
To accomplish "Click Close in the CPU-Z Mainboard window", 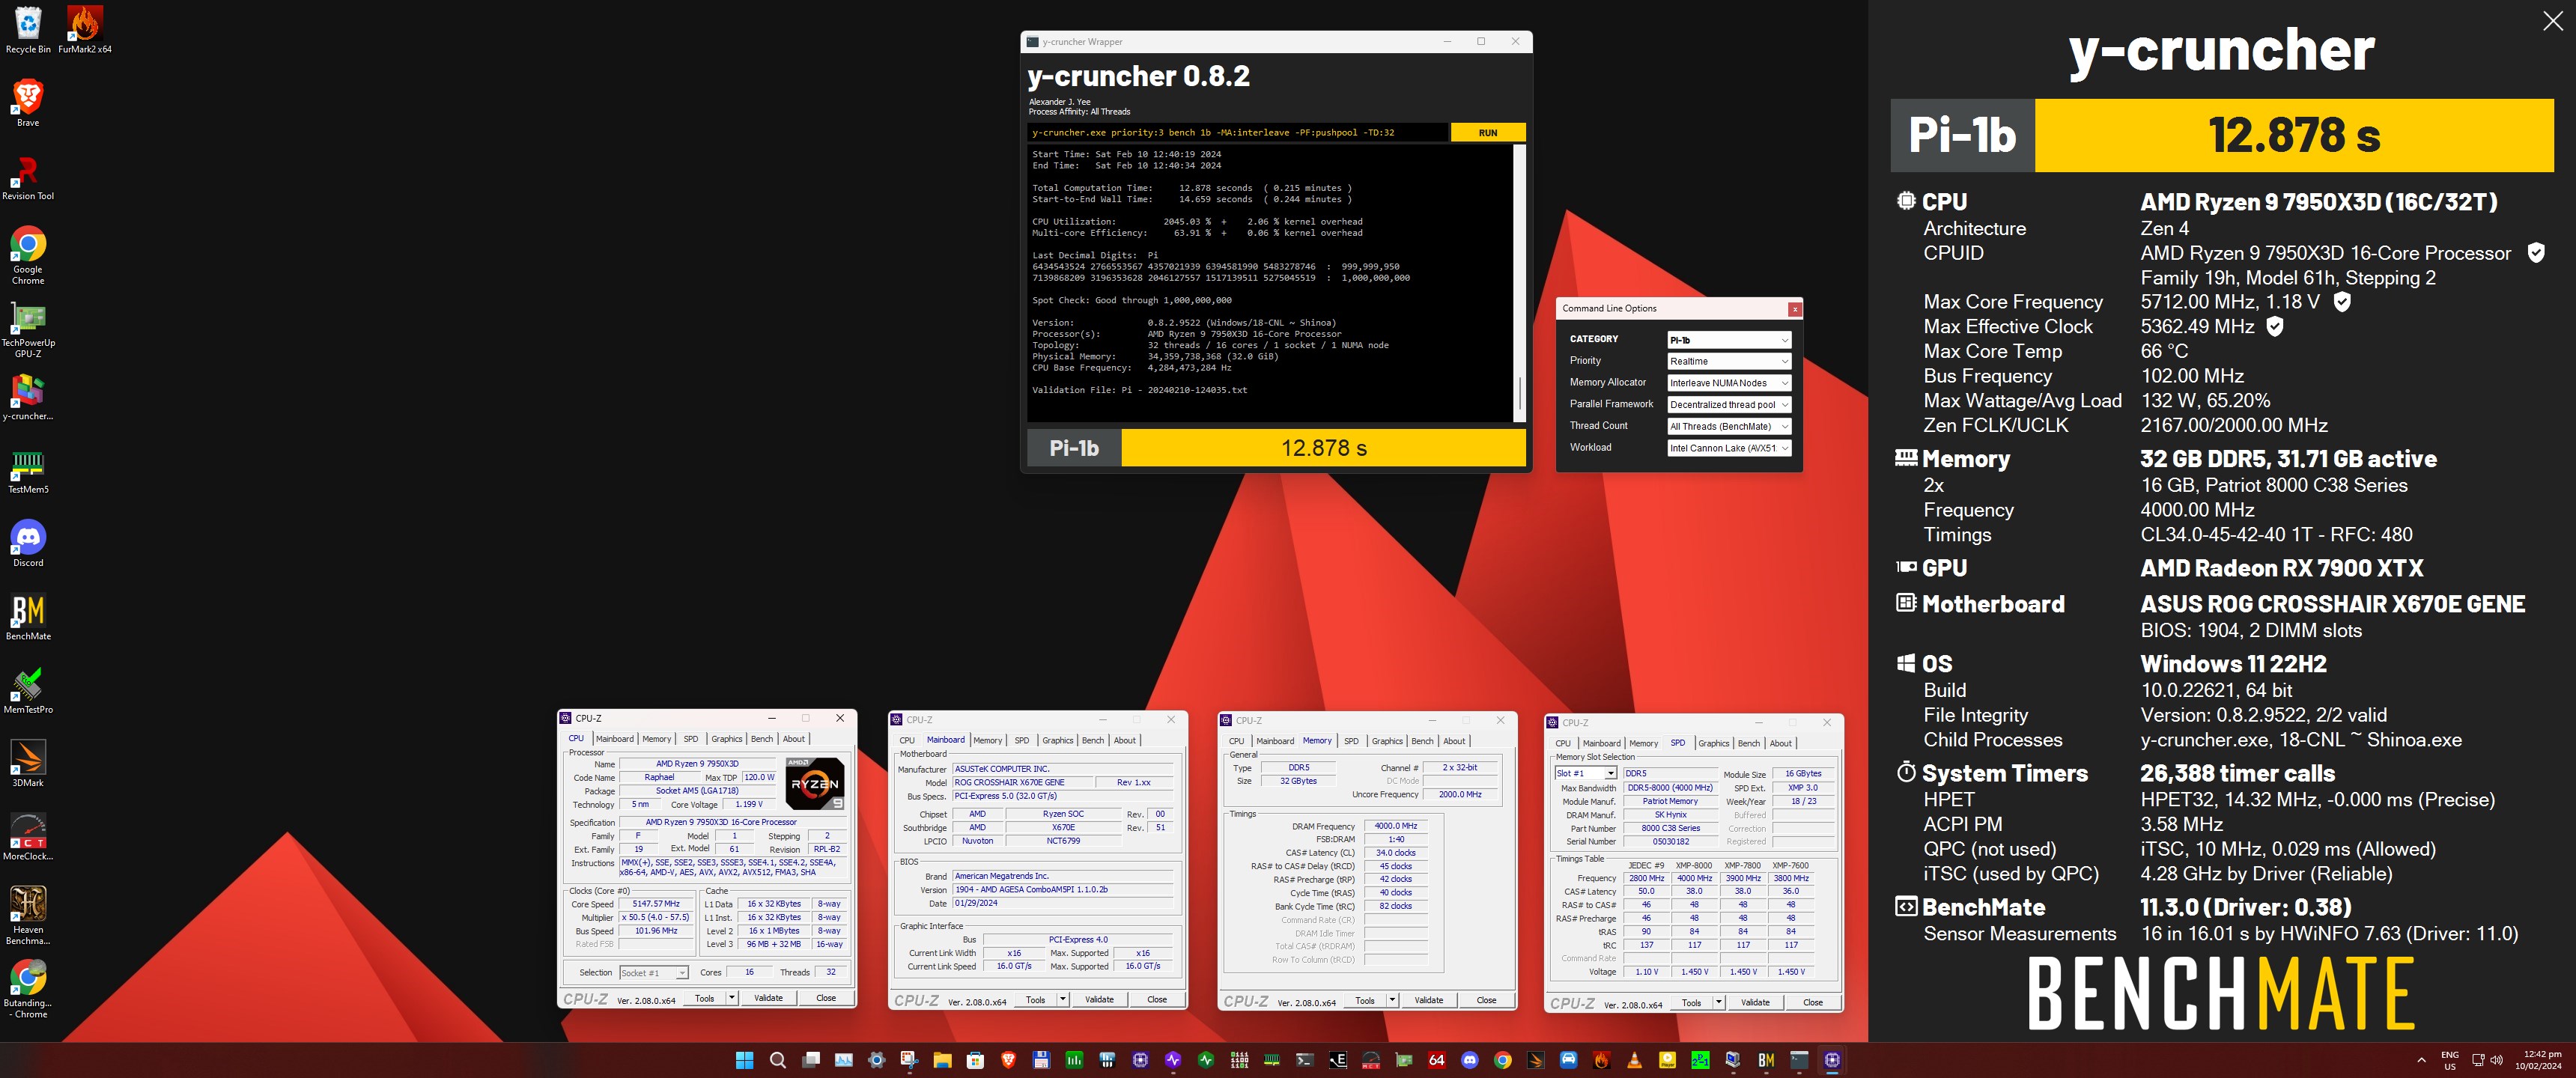I will coord(1157,1000).
